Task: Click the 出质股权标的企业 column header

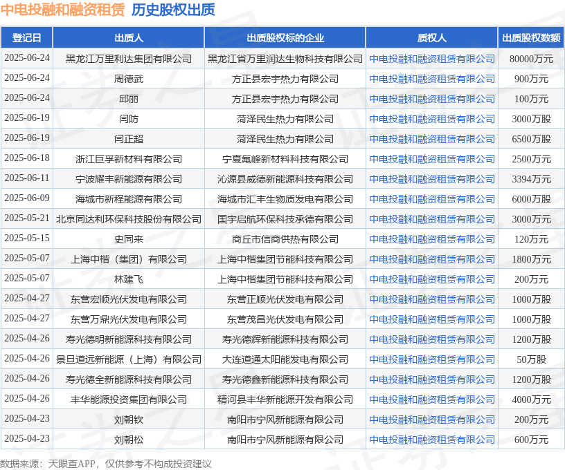Action: click(285, 38)
